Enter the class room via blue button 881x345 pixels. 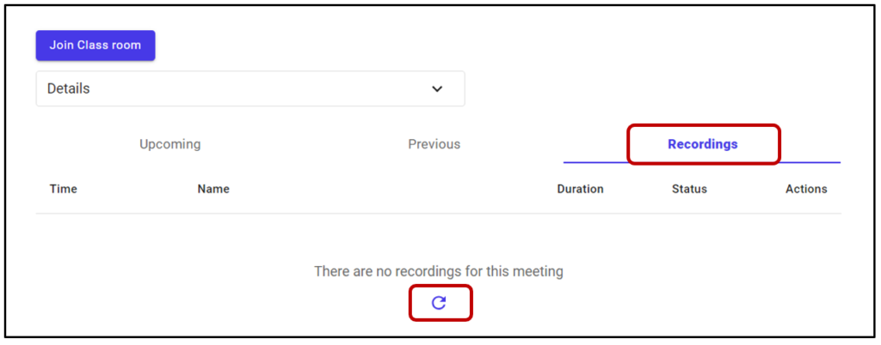pyautogui.click(x=95, y=45)
